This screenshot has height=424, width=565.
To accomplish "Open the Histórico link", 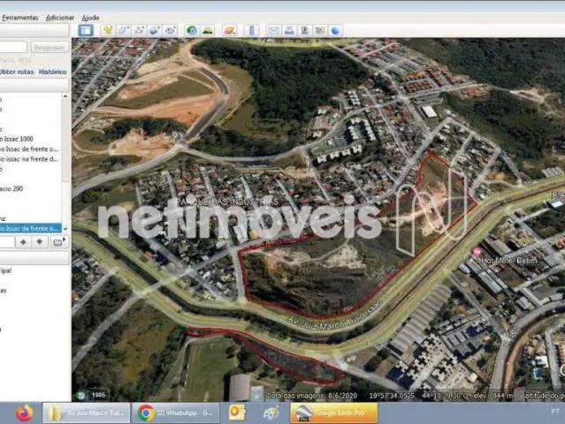I will pyautogui.click(x=52, y=72).
